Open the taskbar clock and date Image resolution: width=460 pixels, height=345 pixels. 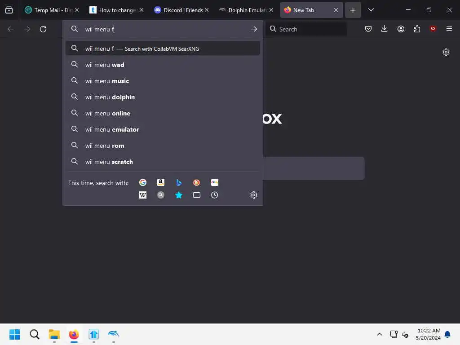tap(428, 334)
